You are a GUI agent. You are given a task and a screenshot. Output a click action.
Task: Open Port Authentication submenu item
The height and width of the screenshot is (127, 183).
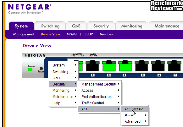pos(99,97)
